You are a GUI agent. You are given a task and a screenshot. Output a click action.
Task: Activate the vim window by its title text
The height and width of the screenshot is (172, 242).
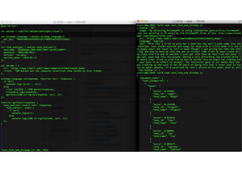coord(71,22)
